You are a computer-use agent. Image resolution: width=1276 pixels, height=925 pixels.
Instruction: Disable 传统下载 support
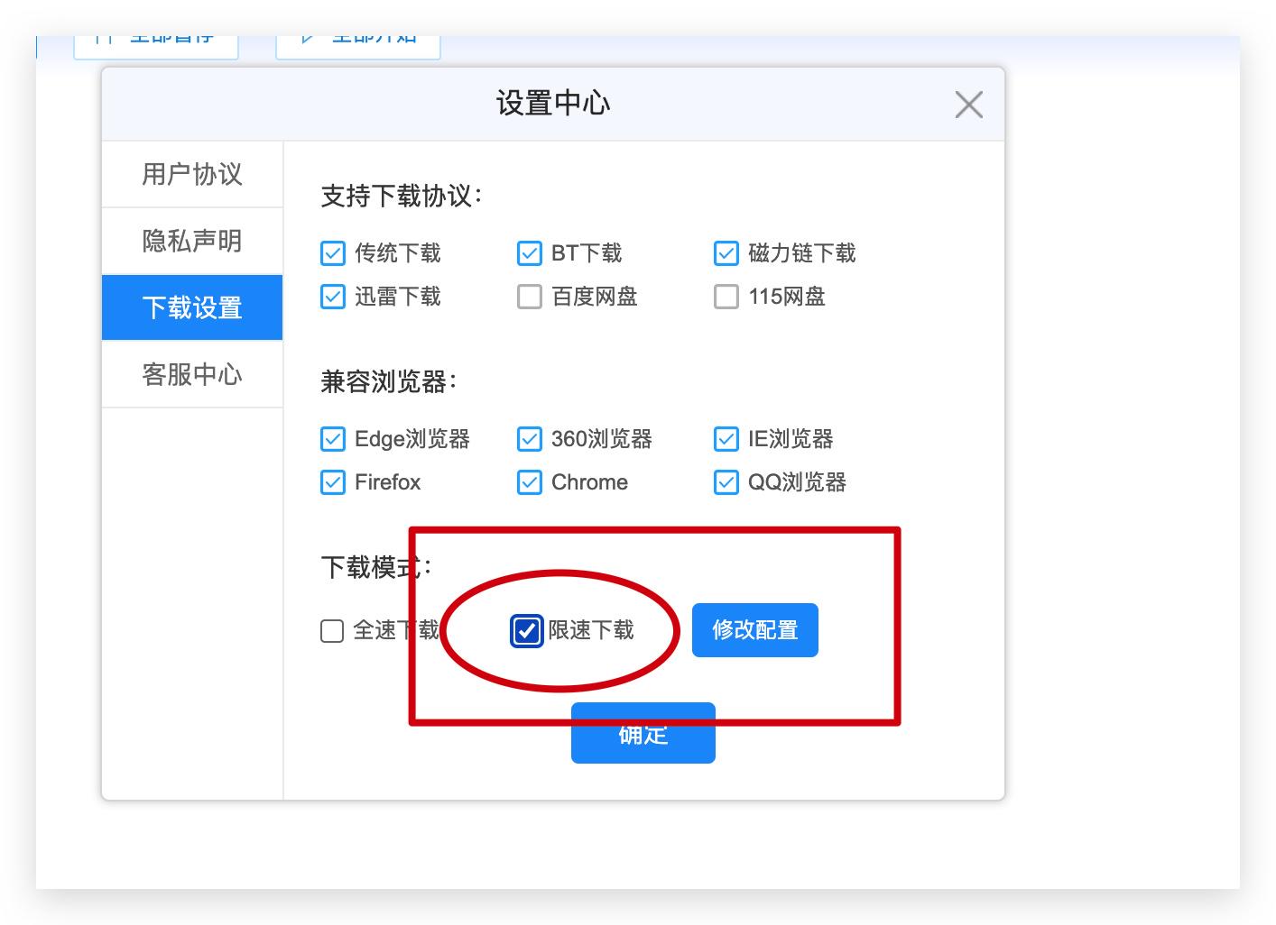point(331,253)
